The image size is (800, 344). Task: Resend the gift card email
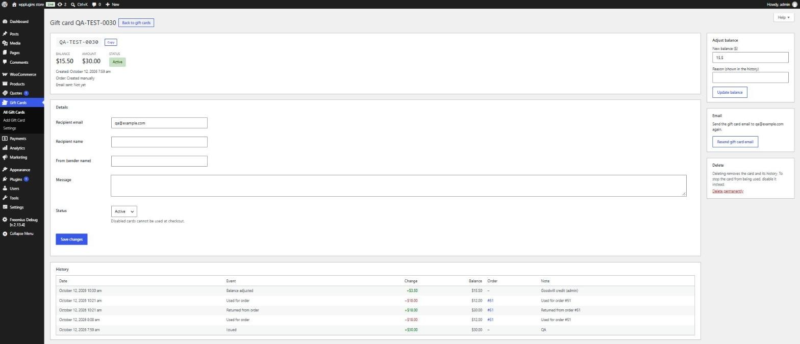click(735, 142)
